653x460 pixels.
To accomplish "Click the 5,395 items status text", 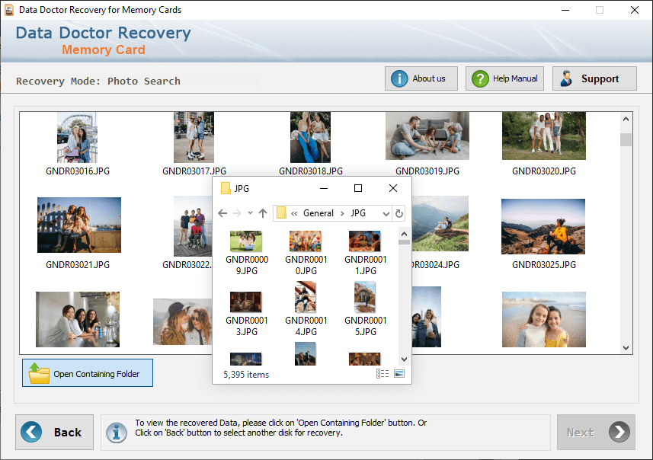I will (246, 374).
